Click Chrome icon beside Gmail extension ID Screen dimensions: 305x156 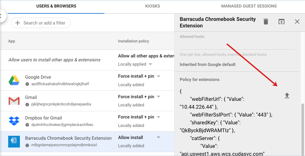(27, 104)
